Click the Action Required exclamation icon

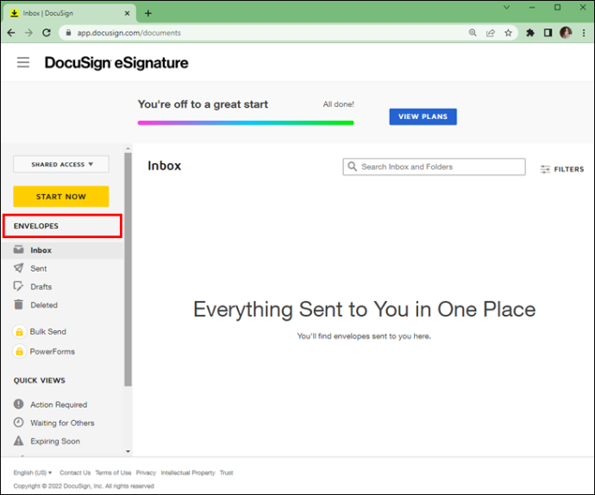tap(18, 404)
